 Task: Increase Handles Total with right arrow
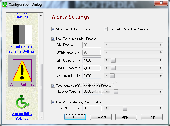point(161,92)
